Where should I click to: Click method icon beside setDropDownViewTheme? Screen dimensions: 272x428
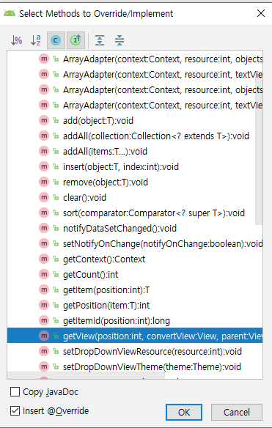coord(44,366)
